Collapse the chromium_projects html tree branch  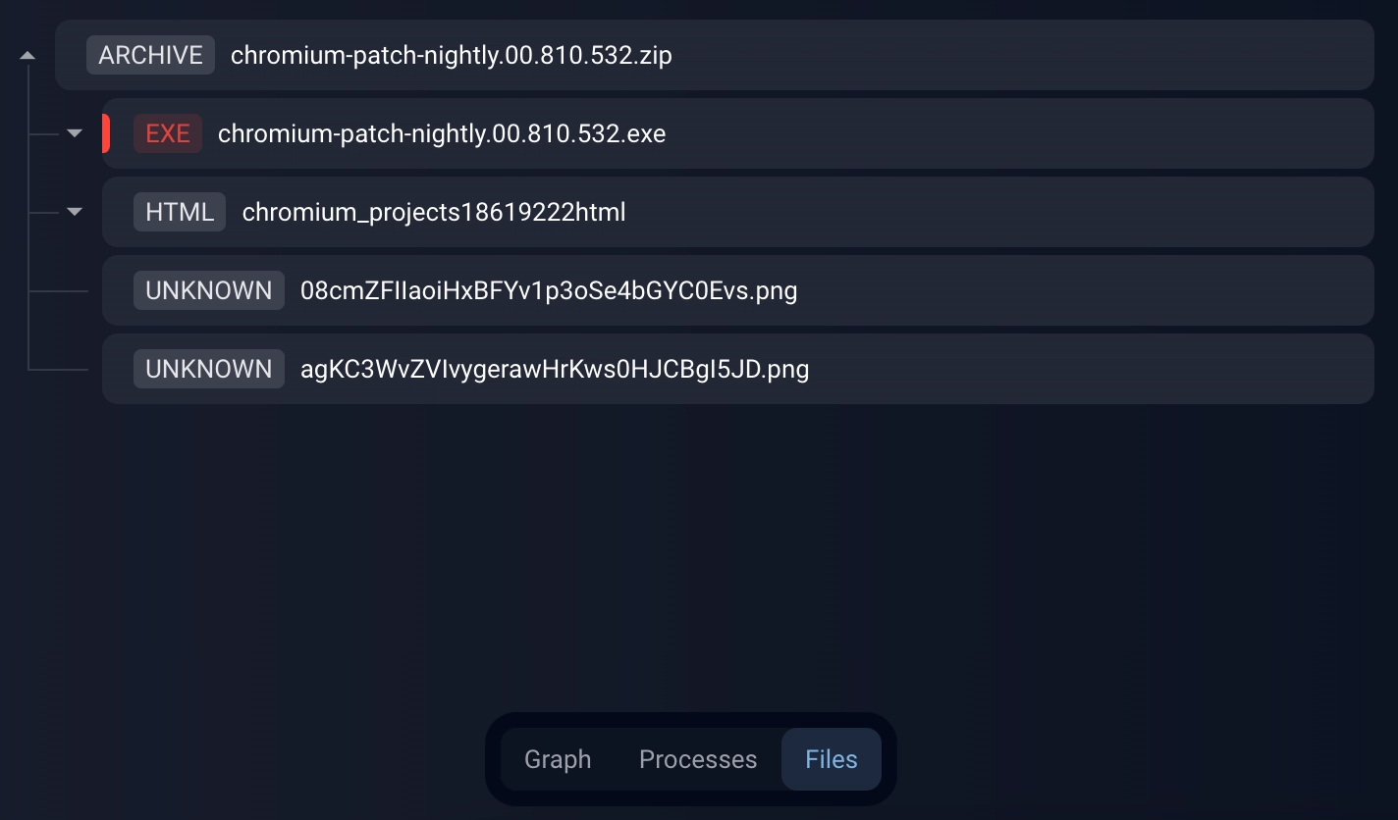coord(75,209)
